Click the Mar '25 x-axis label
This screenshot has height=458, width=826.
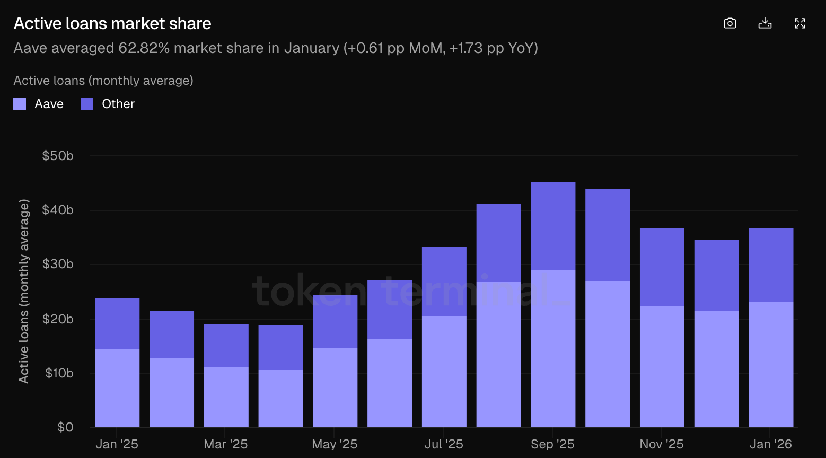click(226, 444)
